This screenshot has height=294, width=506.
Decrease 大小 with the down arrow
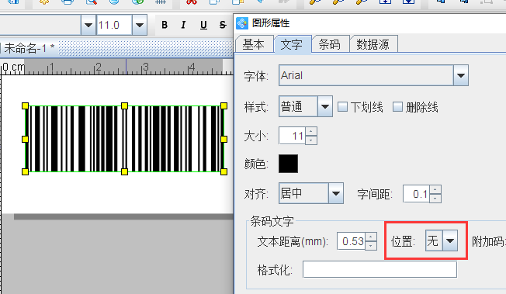pos(311,140)
